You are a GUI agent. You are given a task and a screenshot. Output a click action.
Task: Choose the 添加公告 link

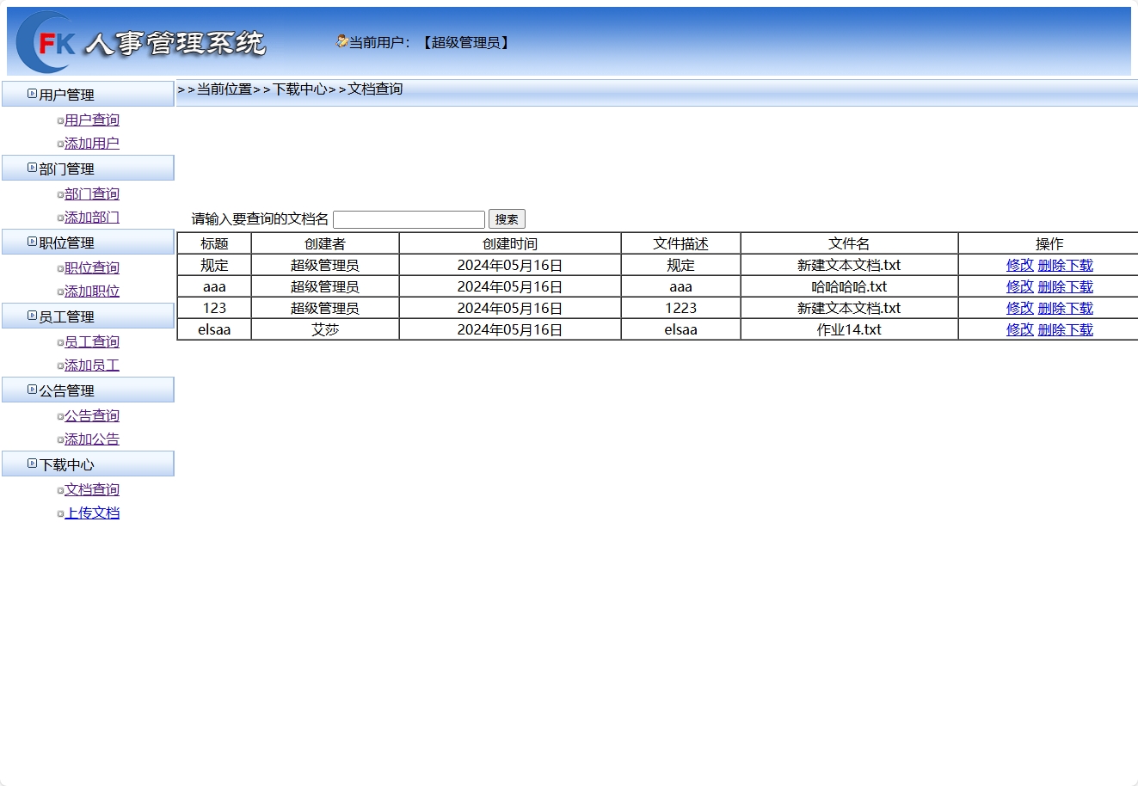coord(92,439)
